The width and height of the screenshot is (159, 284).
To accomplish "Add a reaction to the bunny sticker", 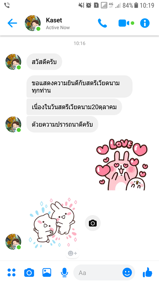I will (x=72, y=253).
